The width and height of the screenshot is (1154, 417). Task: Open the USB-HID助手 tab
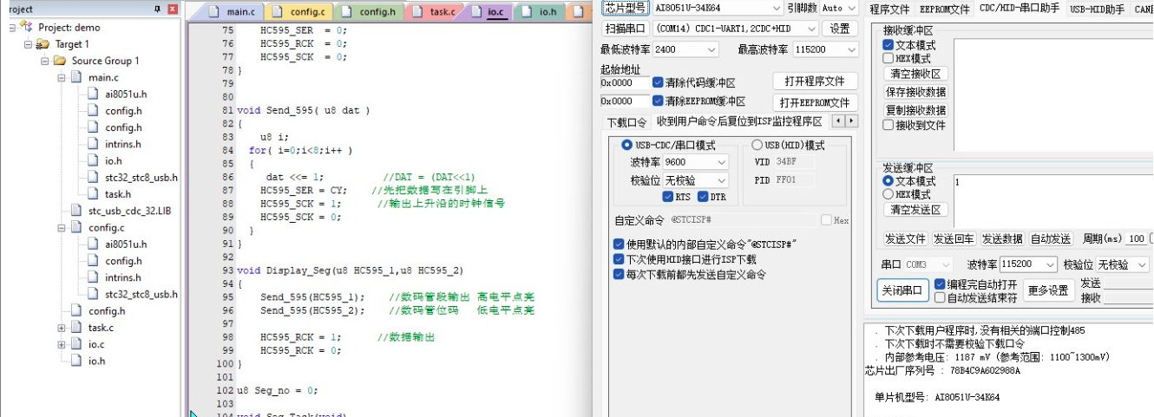pyautogui.click(x=1097, y=9)
